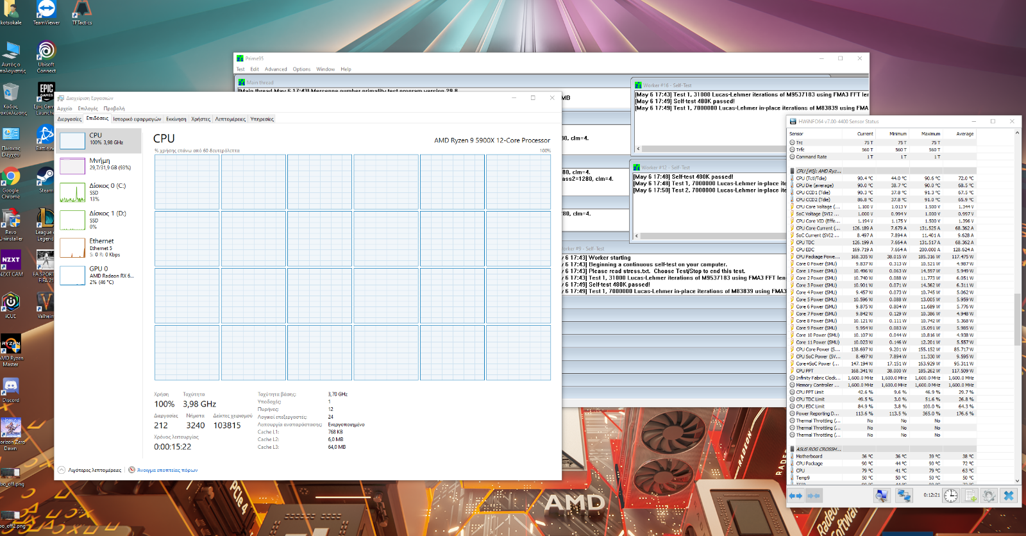1026x536 pixels.
Task: Open Prime95 Edit menu
Action: pyautogui.click(x=255, y=69)
